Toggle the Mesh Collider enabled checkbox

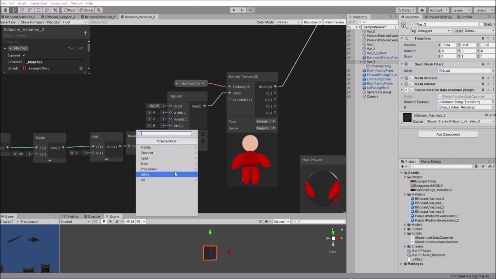pyautogui.click(x=411, y=84)
